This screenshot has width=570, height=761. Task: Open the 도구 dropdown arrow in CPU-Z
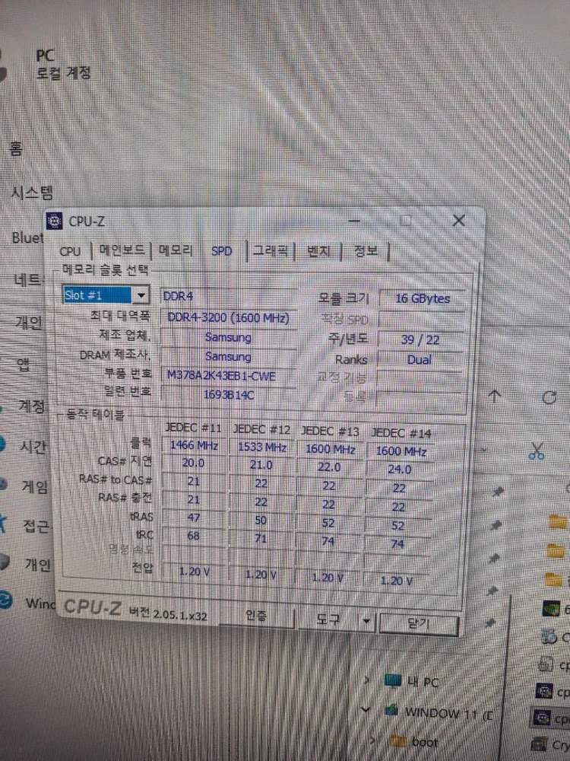366,621
